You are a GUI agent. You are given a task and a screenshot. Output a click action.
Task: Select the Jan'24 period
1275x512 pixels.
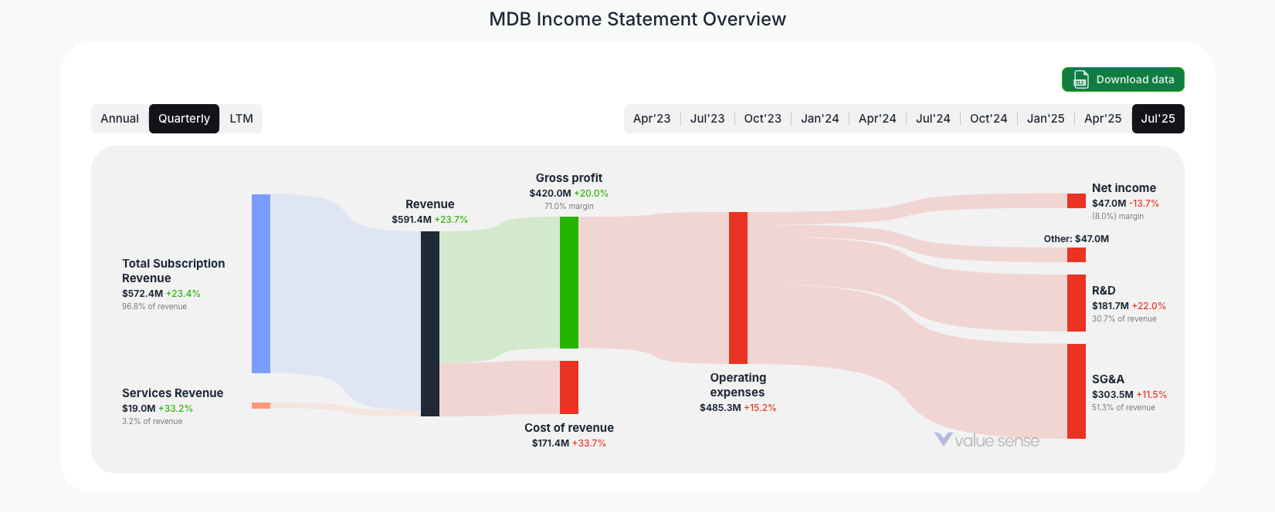[819, 118]
